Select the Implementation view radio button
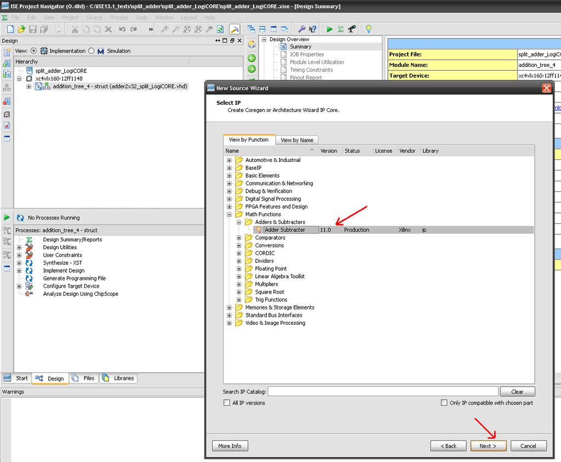 point(33,51)
